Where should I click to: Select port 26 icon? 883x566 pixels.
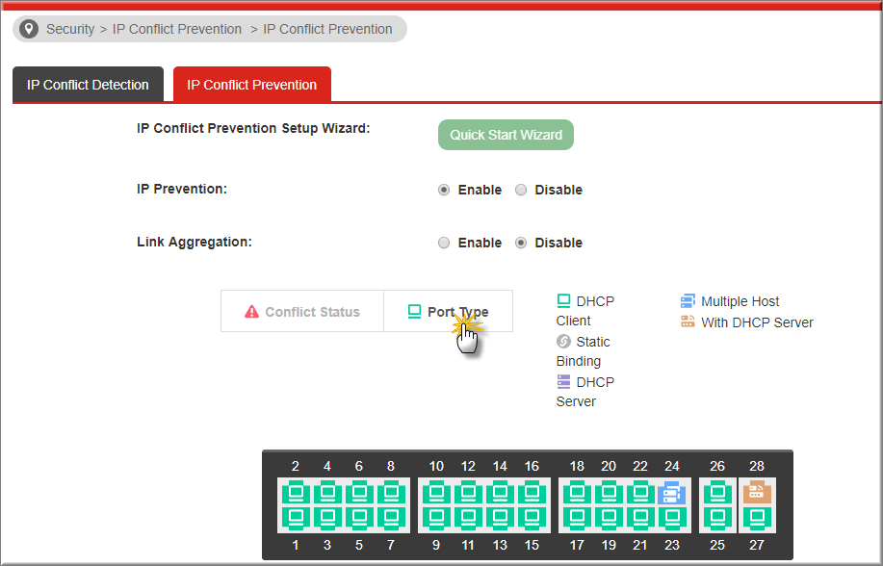click(717, 494)
